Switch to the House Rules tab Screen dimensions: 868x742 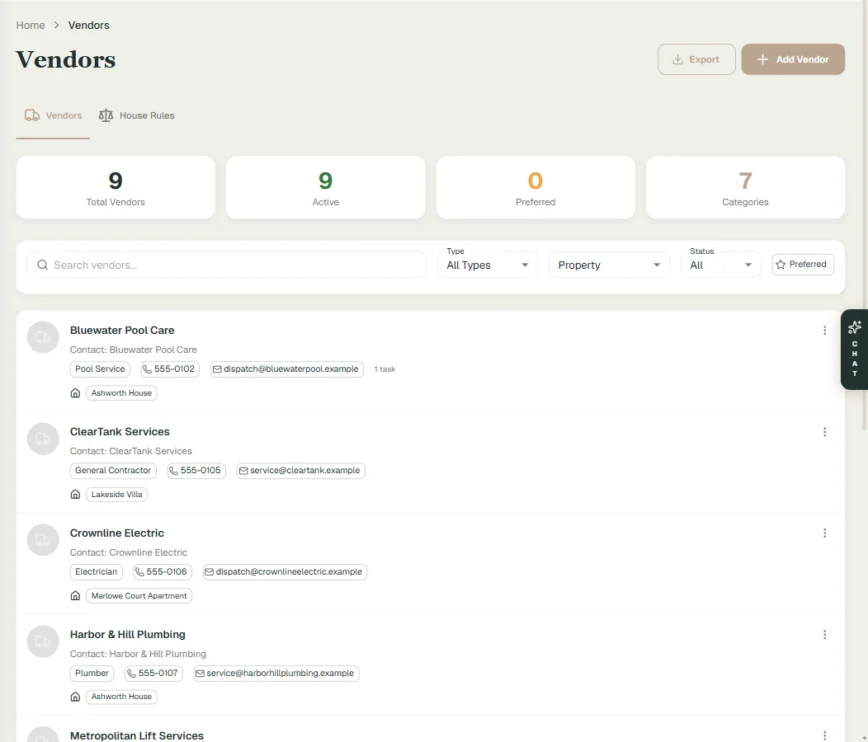click(136, 115)
